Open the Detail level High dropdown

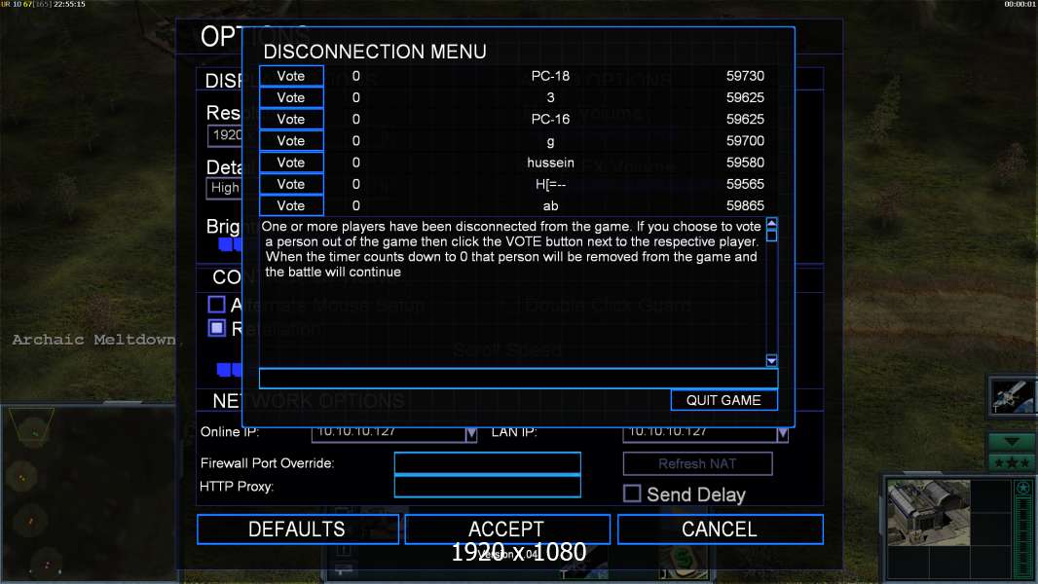pyautogui.click(x=224, y=188)
